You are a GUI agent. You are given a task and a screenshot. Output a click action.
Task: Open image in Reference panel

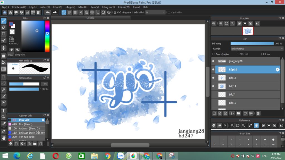point(219,125)
